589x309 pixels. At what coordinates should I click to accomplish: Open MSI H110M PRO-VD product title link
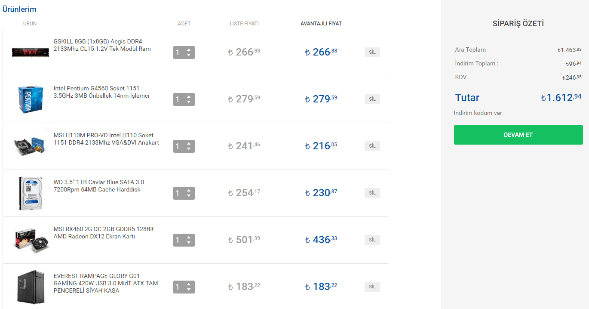[106, 139]
